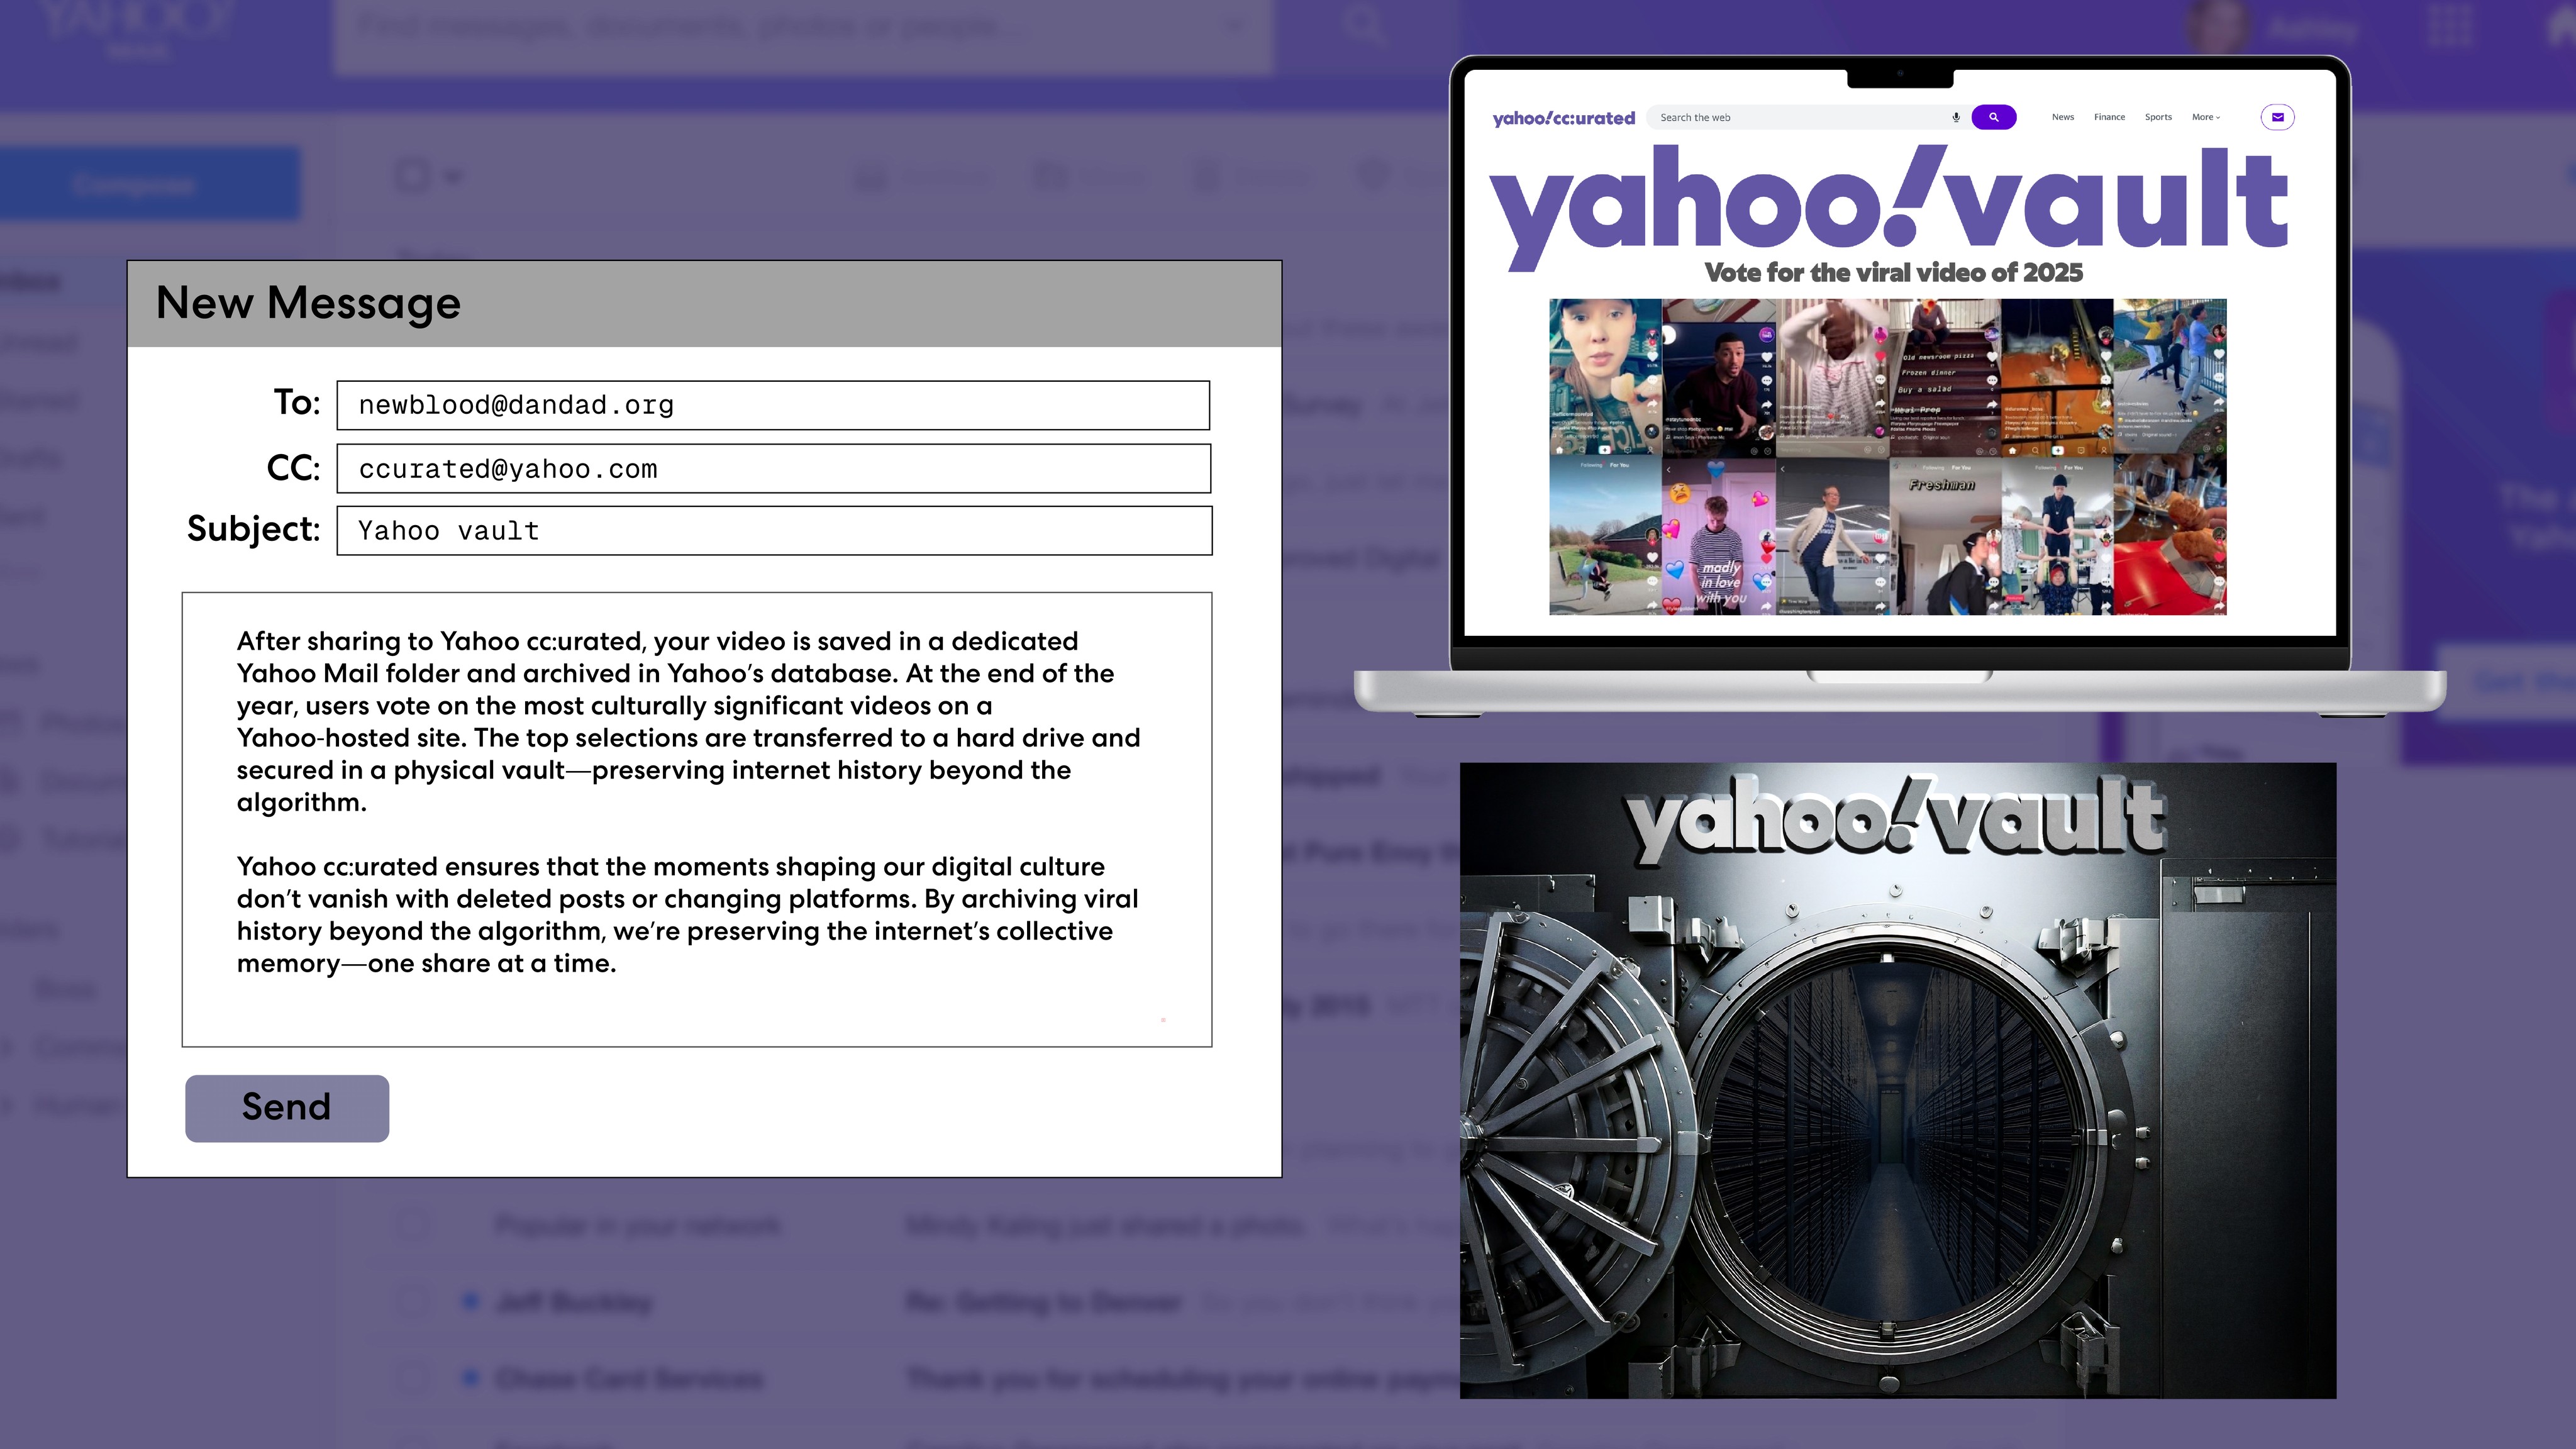Open the Old newsroom pizza video thumbnail
Image resolution: width=2576 pixels, height=1449 pixels.
[x=1944, y=376]
